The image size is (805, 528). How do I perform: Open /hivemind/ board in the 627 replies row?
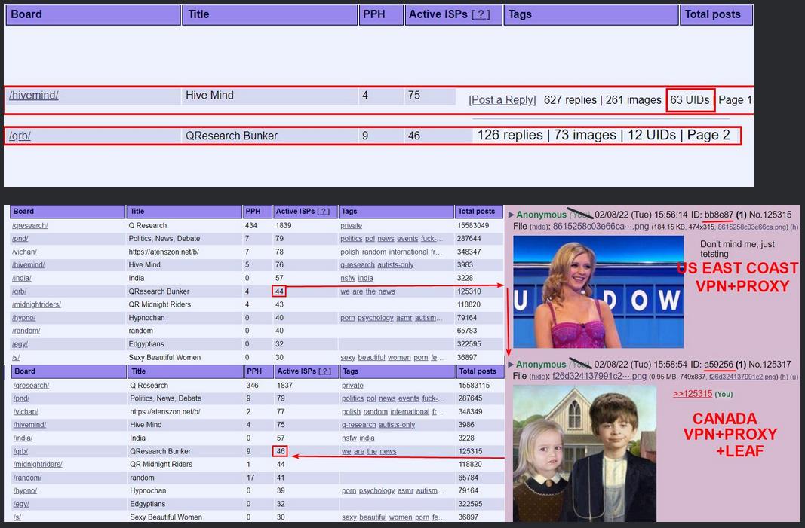(x=34, y=96)
